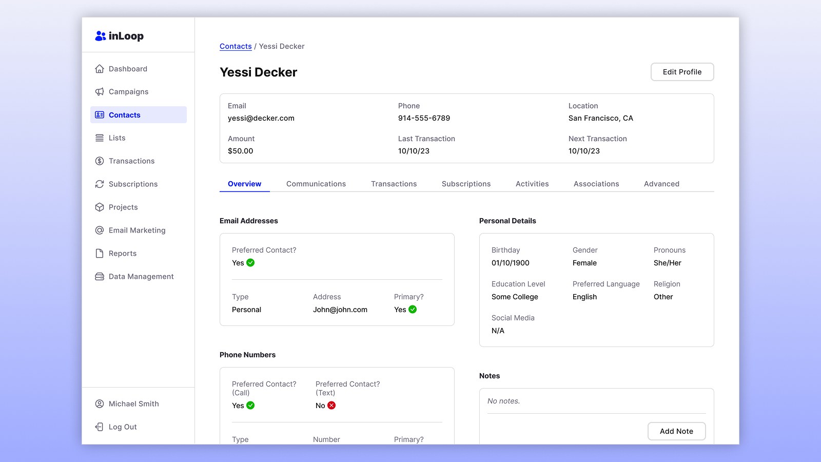This screenshot has height=462, width=821.
Task: Click the education value Some College
Action: pos(515,297)
